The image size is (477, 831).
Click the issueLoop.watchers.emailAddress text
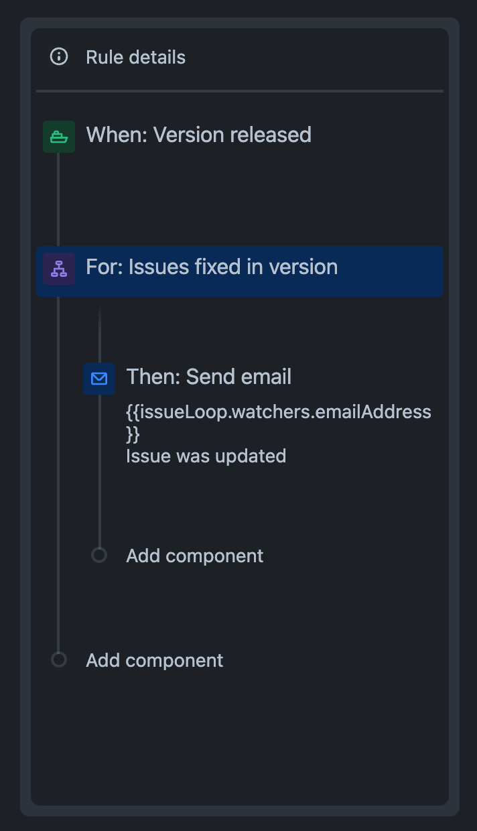pos(279,411)
